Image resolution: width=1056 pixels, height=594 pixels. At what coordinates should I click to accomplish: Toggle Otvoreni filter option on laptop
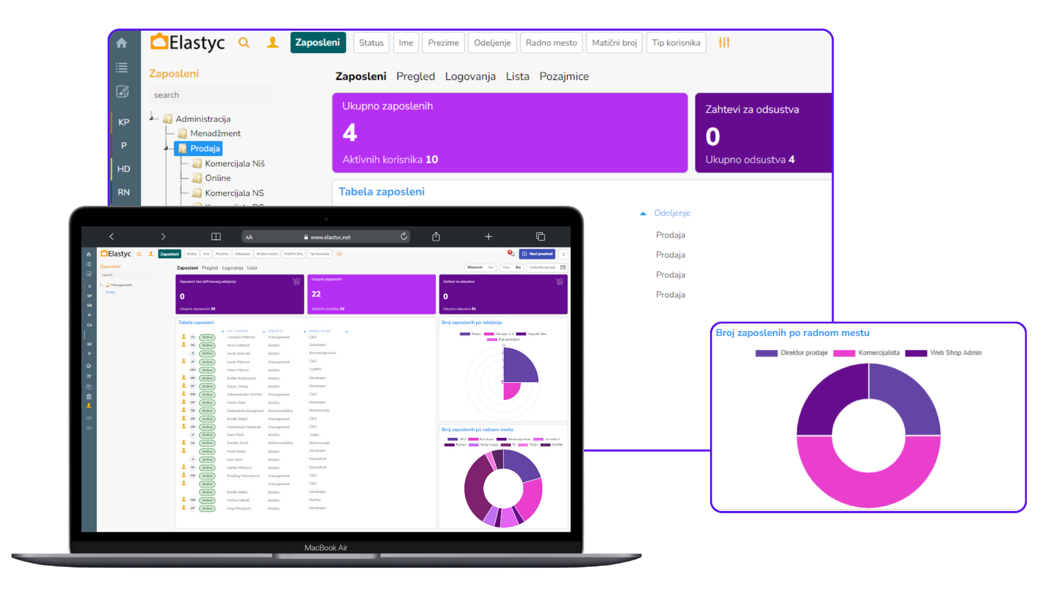474,267
